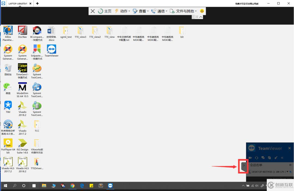Screen dimensions: 294x191
Task: Select the 回收站 recycle bin
Action: tap(8, 69)
